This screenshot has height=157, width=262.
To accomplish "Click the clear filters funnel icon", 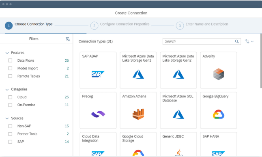I will pyautogui.click(x=68, y=39).
